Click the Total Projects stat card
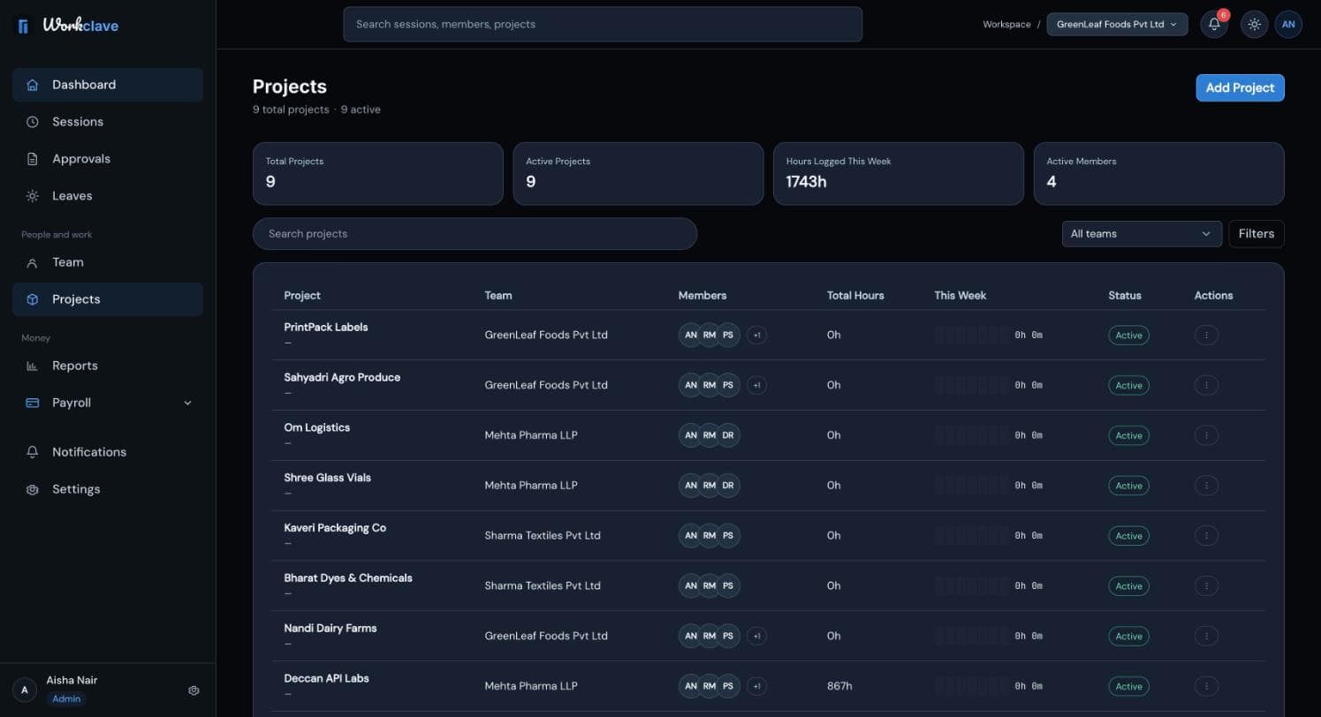Image resolution: width=1321 pixels, height=717 pixels. [378, 174]
